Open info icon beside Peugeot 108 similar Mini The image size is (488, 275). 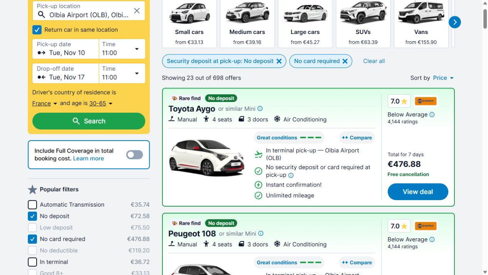pyautogui.click(x=261, y=233)
